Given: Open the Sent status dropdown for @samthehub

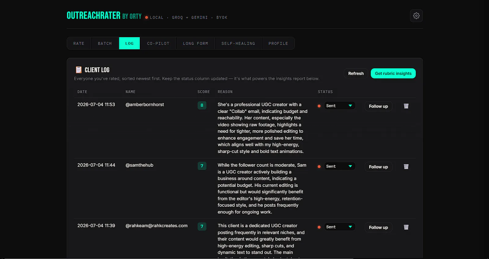Looking at the screenshot, I should [x=340, y=166].
